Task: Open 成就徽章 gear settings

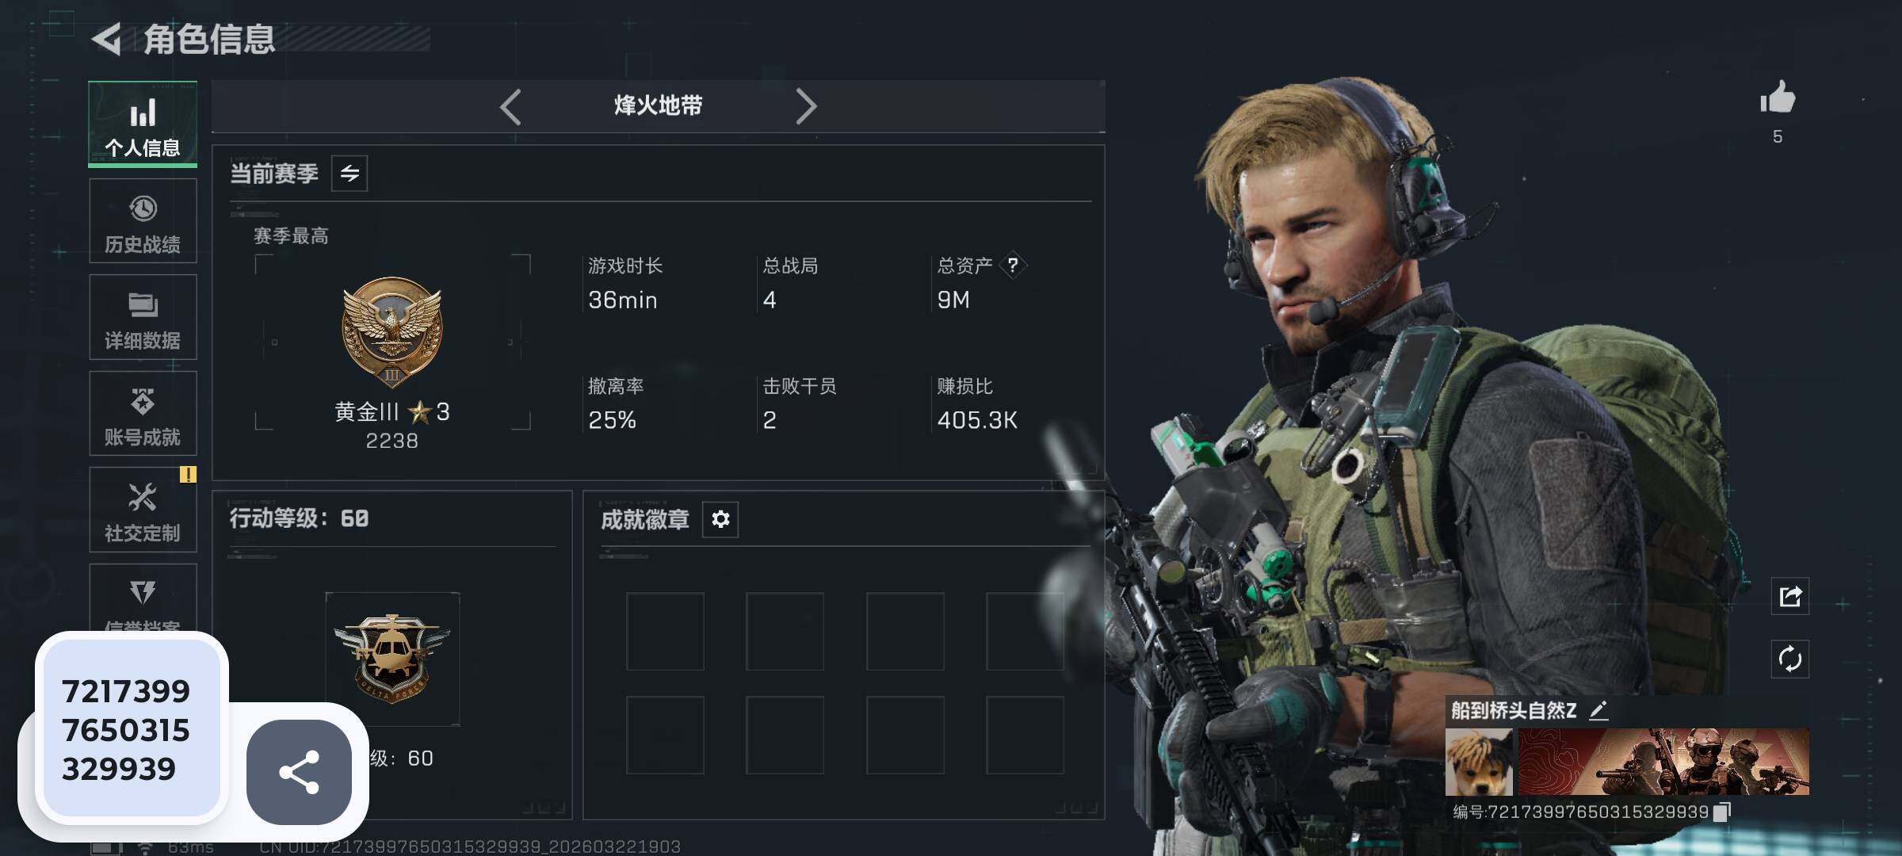Action: click(x=720, y=519)
